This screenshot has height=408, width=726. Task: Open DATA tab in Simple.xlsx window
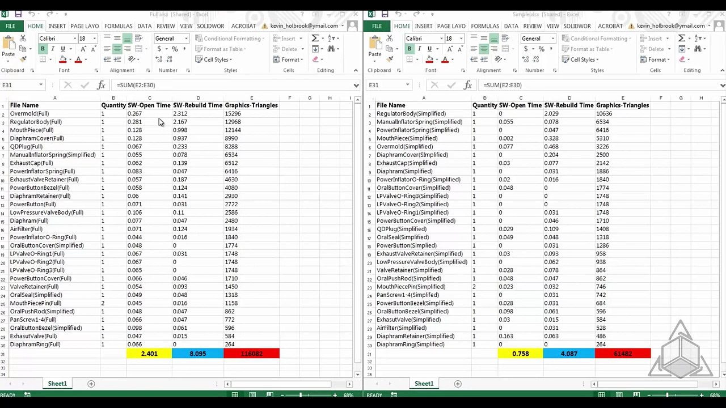511,26
